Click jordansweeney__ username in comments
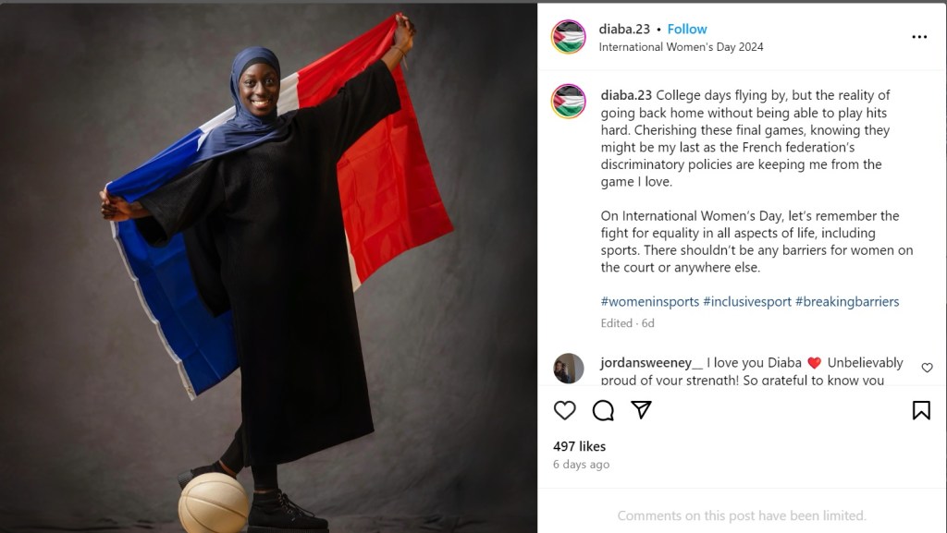The image size is (947, 533). [x=652, y=362]
